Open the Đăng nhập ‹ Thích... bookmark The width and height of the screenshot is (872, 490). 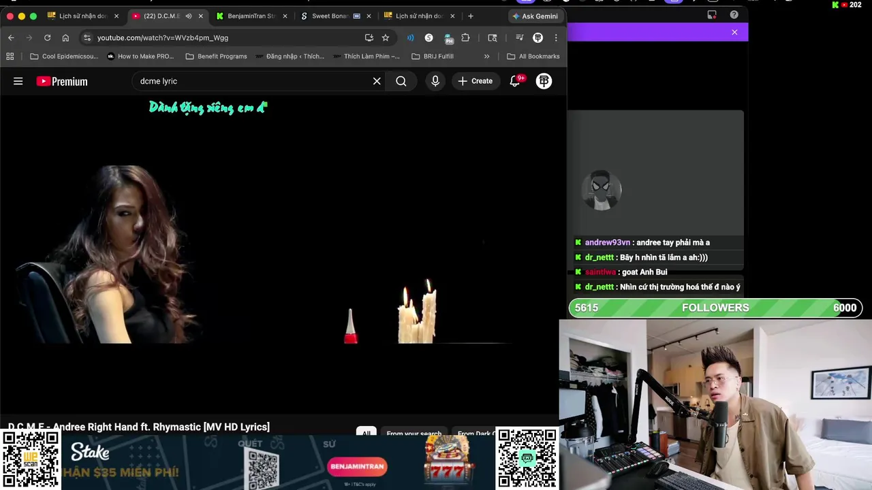(x=290, y=56)
